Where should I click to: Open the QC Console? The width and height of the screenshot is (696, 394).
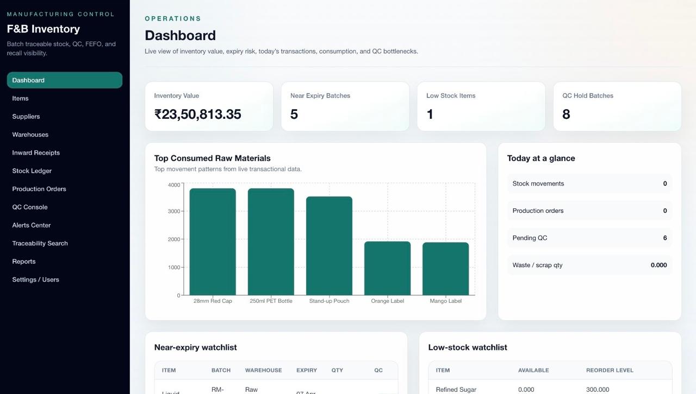(x=30, y=207)
